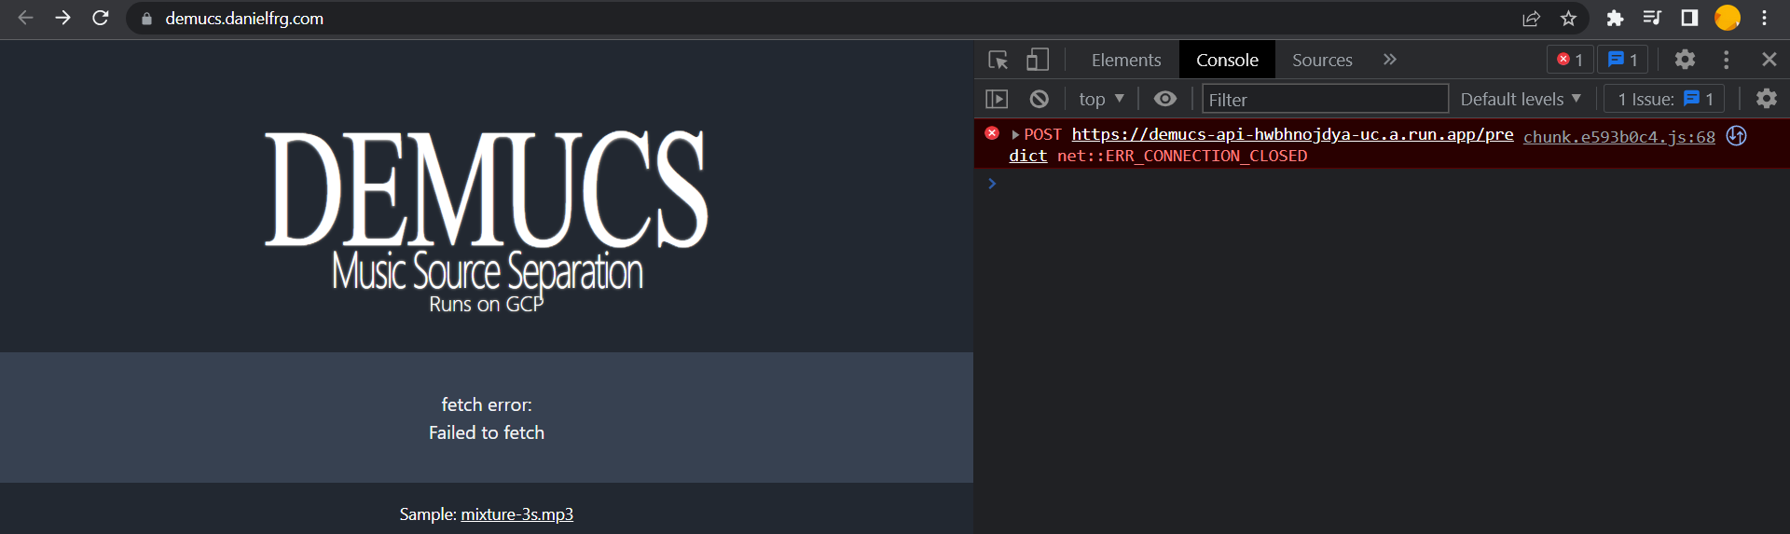Open the red error count badge
1790x534 pixels.
pyautogui.click(x=1571, y=60)
